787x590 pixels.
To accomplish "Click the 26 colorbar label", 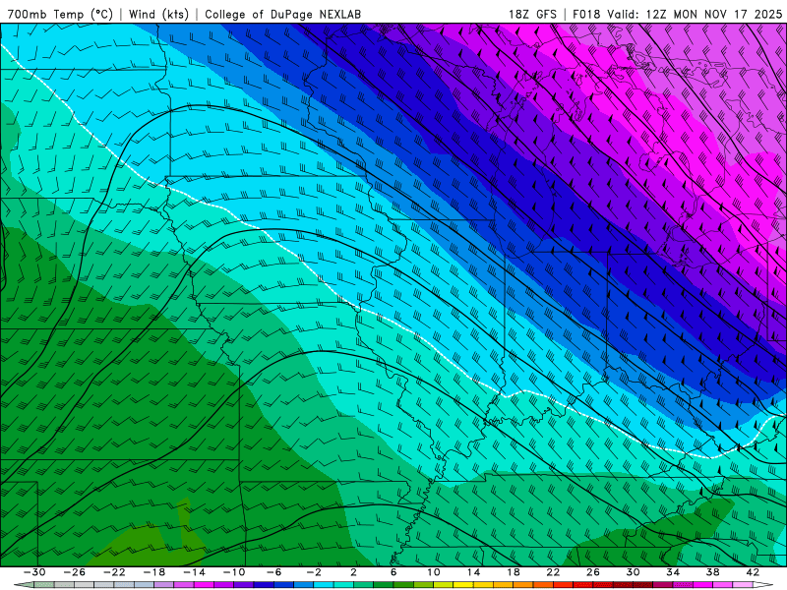I will click(593, 572).
